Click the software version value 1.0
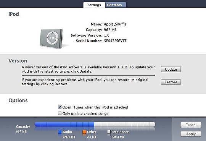Screen dimensions: 206x141 click(x=106, y=35)
